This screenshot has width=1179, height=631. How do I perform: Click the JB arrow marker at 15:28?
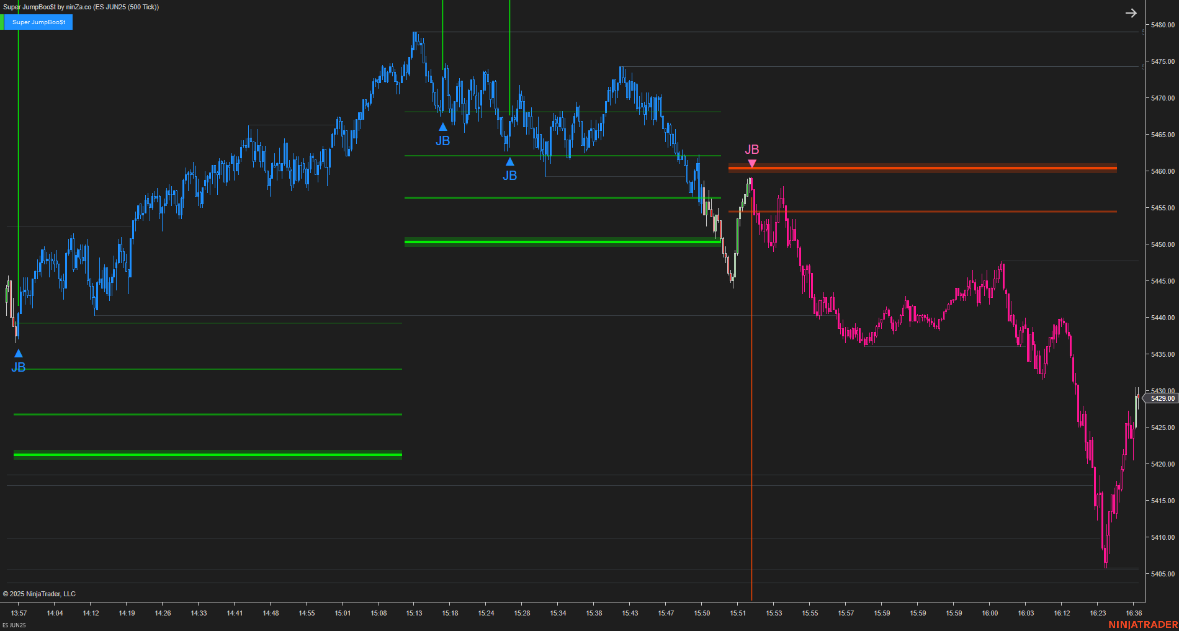coord(510,161)
